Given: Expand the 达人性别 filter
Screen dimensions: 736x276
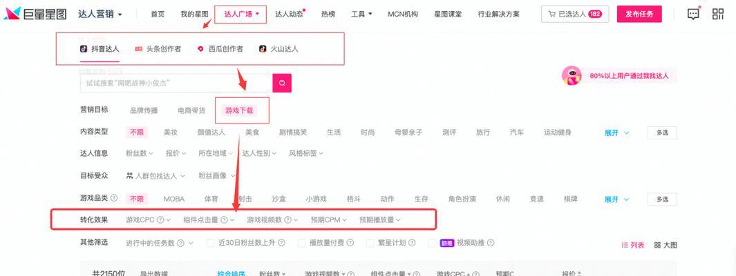Looking at the screenshot, I should 259,153.
